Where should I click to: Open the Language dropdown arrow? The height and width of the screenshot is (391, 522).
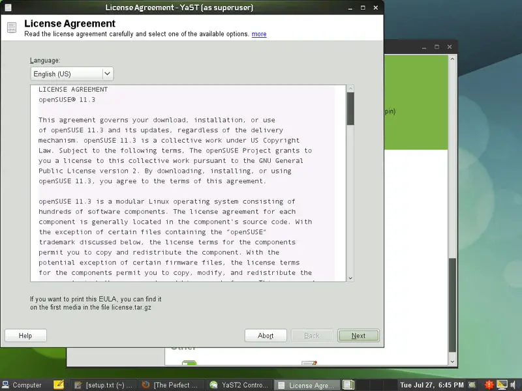tap(107, 74)
